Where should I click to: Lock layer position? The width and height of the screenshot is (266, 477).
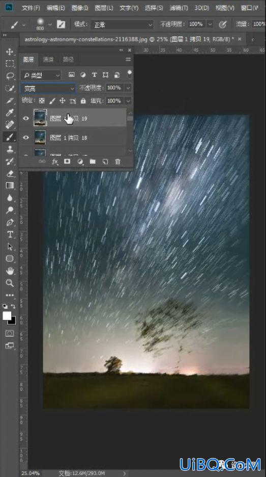point(62,101)
